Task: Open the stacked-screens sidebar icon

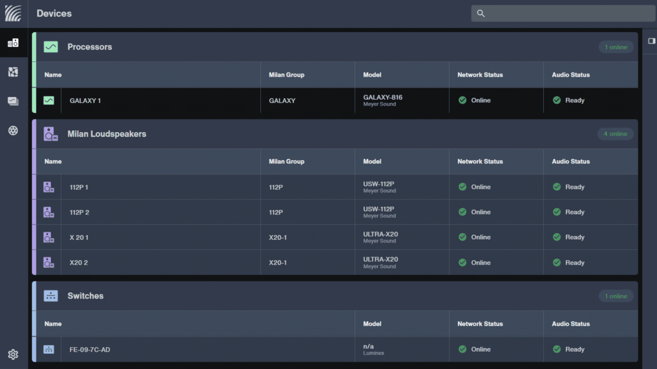Action: (13, 101)
